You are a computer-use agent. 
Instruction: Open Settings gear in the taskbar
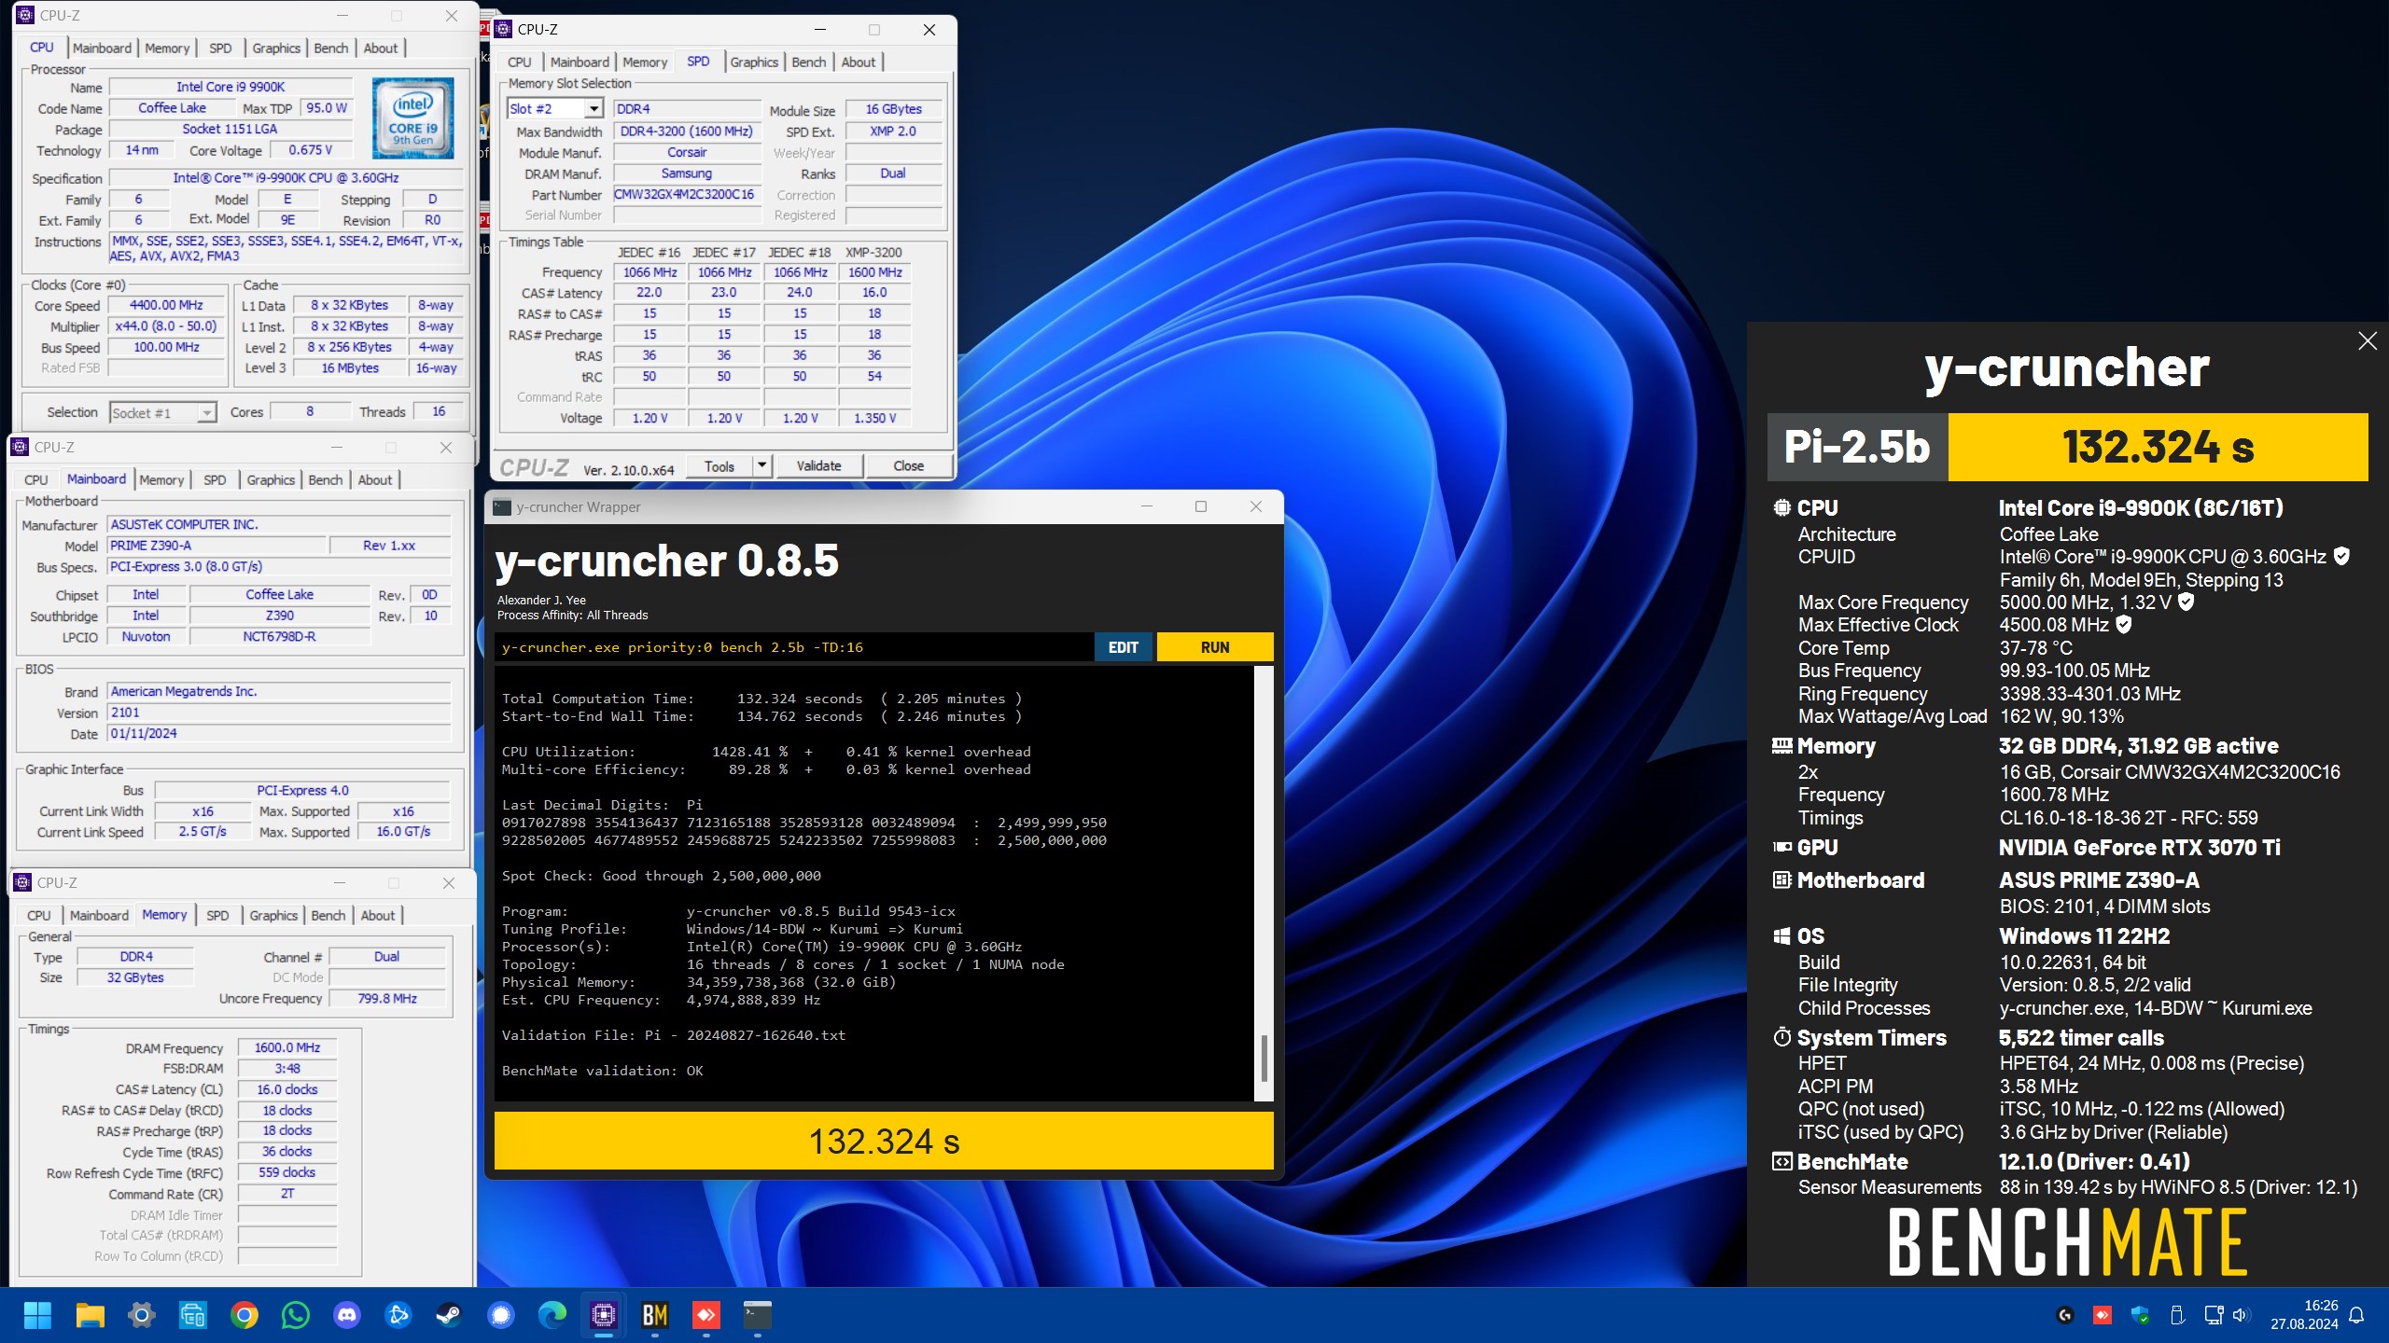(141, 1315)
